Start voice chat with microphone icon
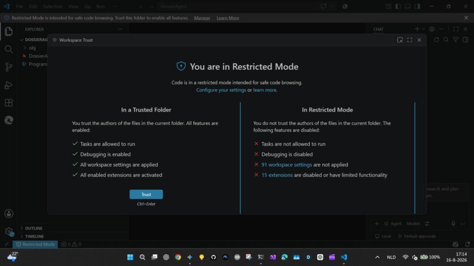Viewport: 474px width, 266px height. tap(453, 224)
